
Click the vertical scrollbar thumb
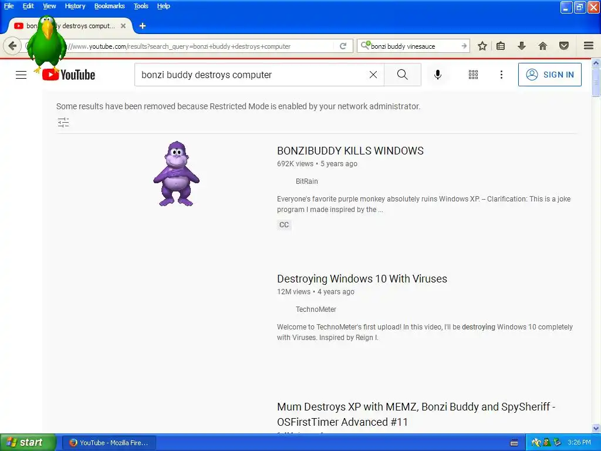596,82
